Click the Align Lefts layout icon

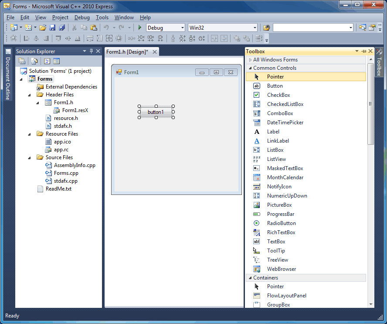tap(26, 38)
